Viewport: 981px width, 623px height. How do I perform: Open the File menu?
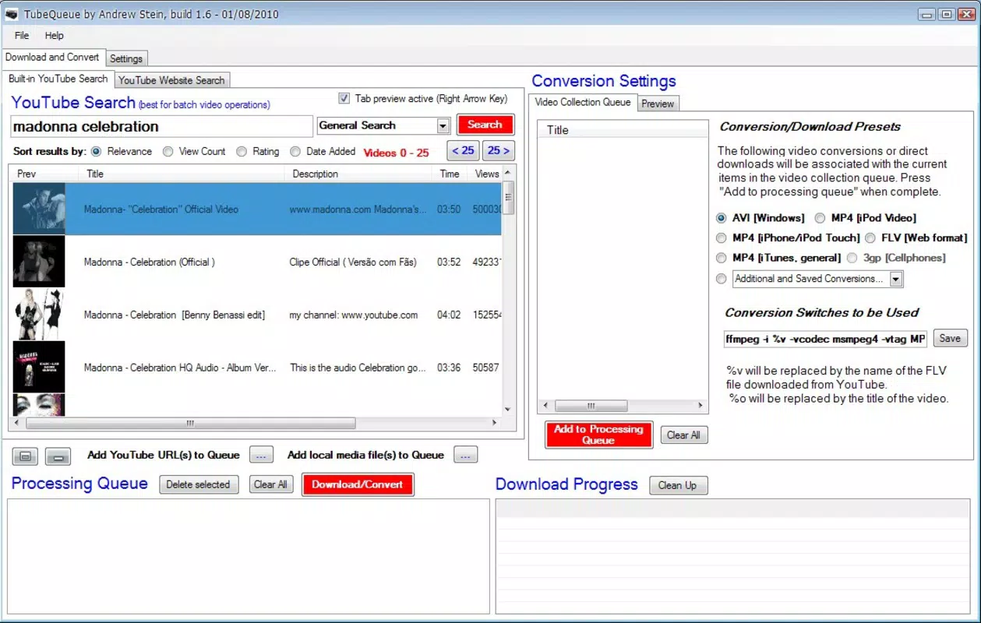tap(22, 35)
